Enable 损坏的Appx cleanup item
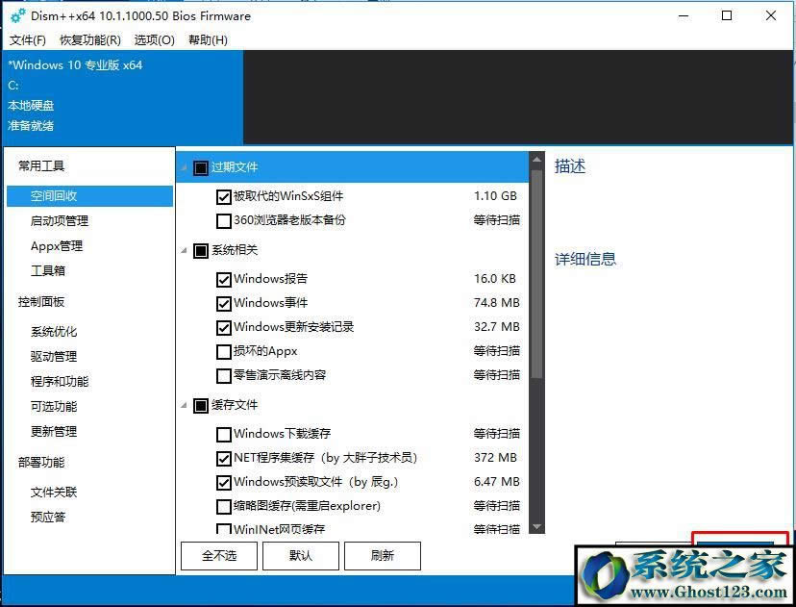Image resolution: width=796 pixels, height=607 pixels. point(224,351)
